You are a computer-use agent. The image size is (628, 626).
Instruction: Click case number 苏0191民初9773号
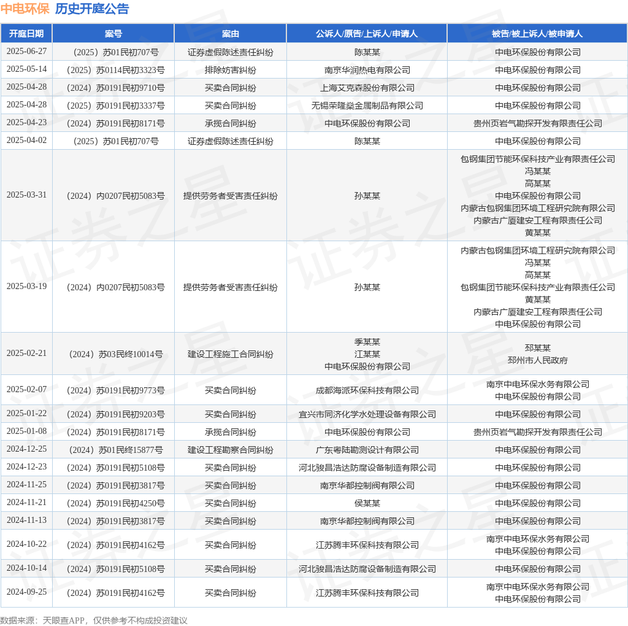click(x=116, y=390)
